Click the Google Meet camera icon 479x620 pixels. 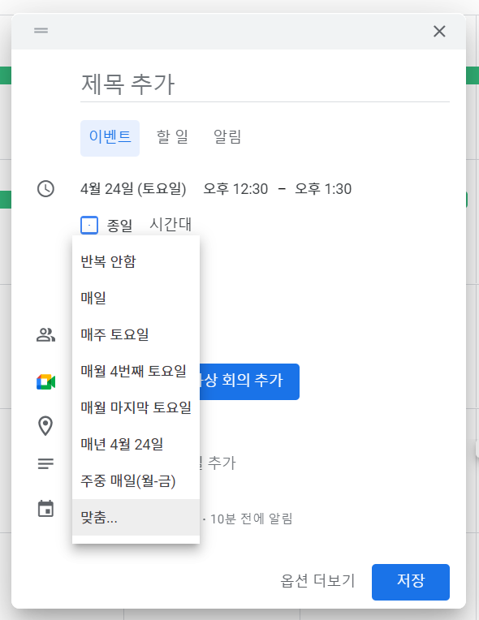[x=46, y=382]
